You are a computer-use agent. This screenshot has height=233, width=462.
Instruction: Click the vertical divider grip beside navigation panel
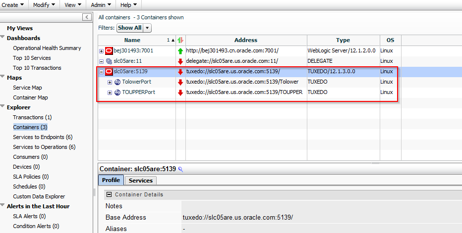coord(95,192)
